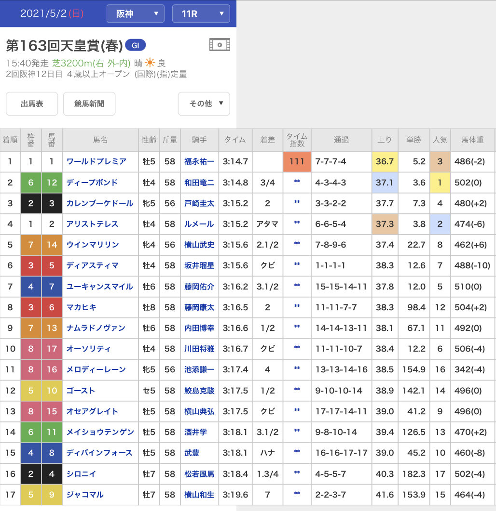
Task: Open jockey 武豊 link
Action: (192, 453)
